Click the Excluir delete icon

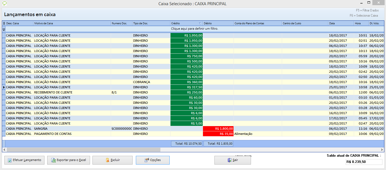[x=108, y=160]
